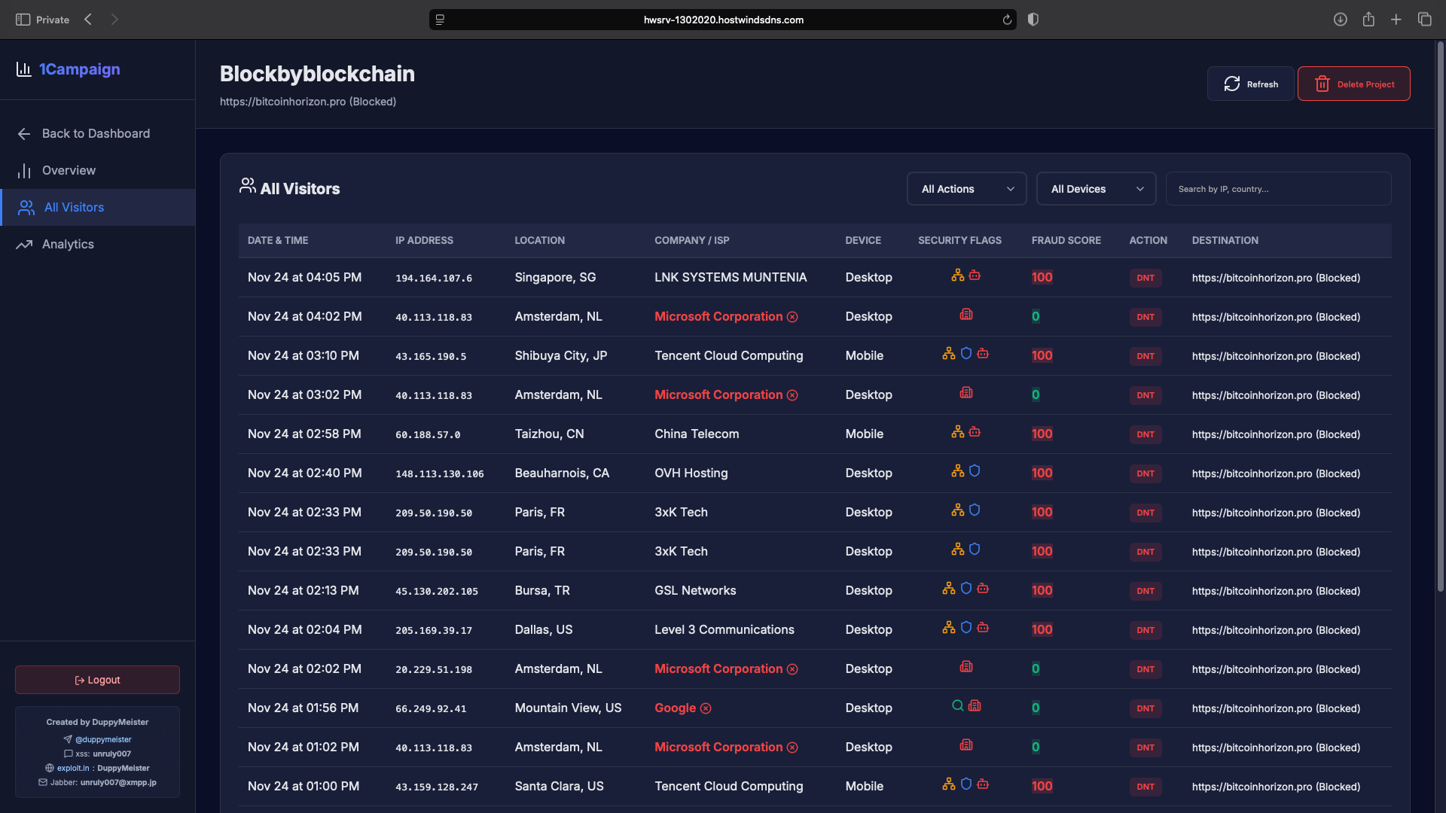Image resolution: width=1446 pixels, height=813 pixels.
Task: Open the Overview sidebar item
Action: pos(69,170)
